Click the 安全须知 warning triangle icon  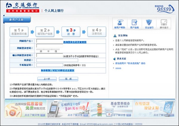(115, 35)
